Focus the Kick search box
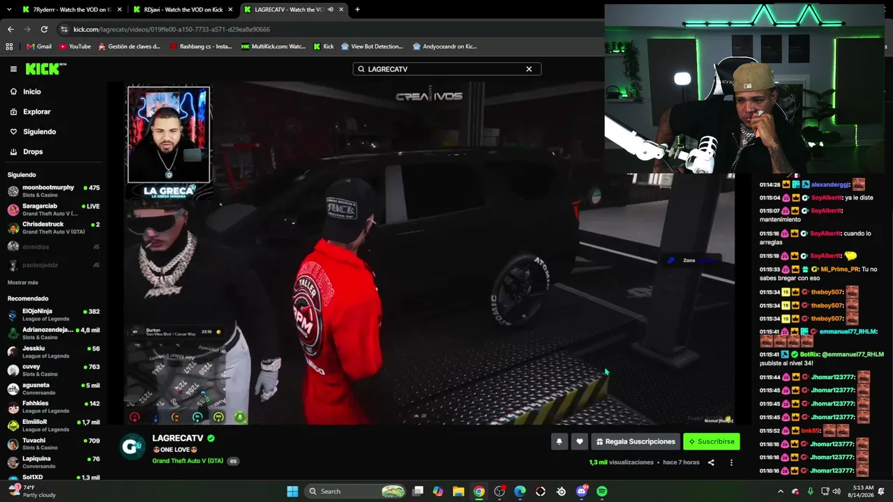This screenshot has height=502, width=893. (446, 69)
